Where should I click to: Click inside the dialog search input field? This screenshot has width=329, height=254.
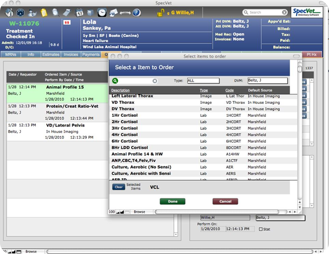[135, 81]
